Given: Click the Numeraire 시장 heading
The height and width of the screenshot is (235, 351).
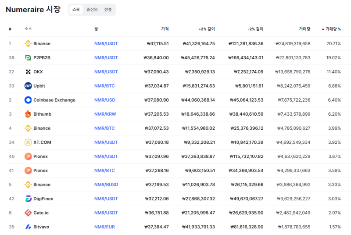Looking at the screenshot, I should [x=33, y=9].
